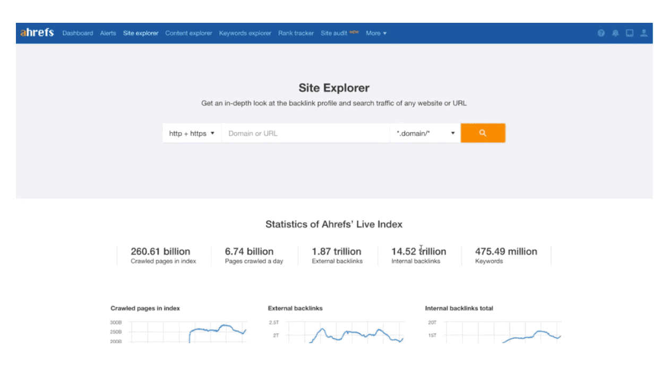The height and width of the screenshot is (366, 669).
Task: Click the External backlinks chart
Action: [x=336, y=332]
